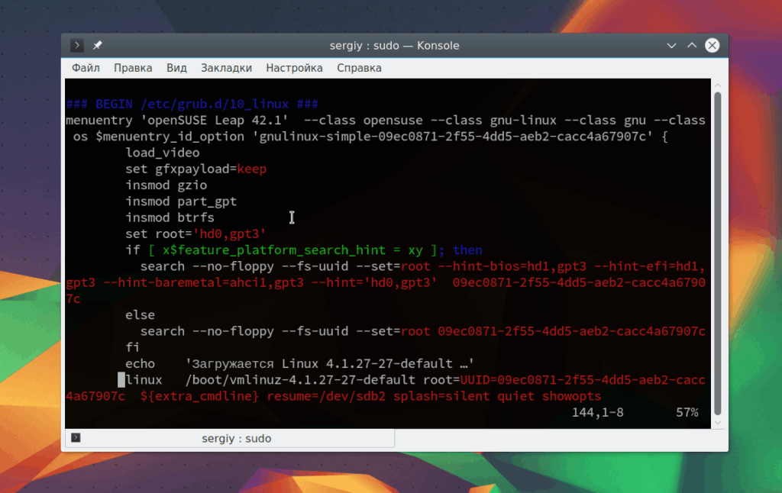The height and width of the screenshot is (493, 782).
Task: Click the red 'keep' value
Action: (x=252, y=169)
